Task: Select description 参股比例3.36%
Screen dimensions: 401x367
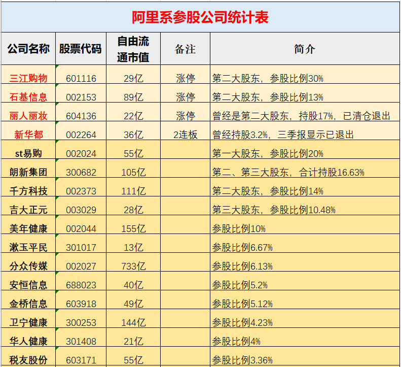Action: coord(305,356)
